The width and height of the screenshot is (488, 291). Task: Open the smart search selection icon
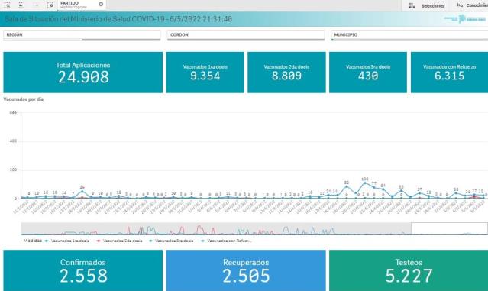7,5
